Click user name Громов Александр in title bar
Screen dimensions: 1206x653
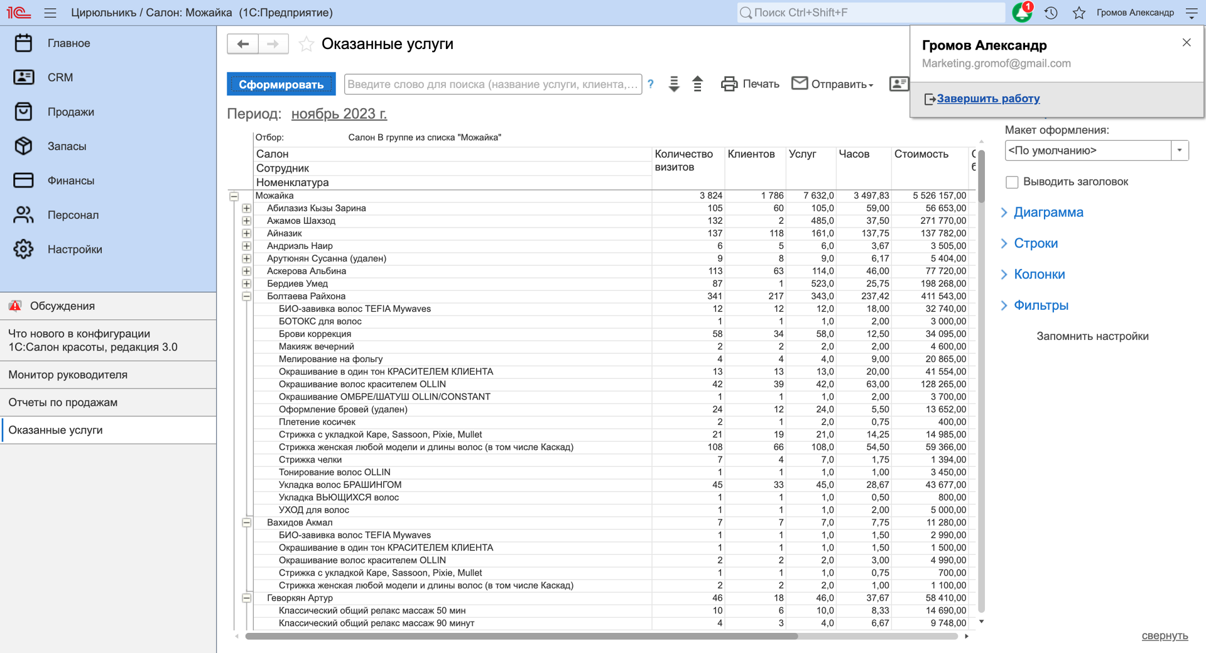(x=1135, y=13)
